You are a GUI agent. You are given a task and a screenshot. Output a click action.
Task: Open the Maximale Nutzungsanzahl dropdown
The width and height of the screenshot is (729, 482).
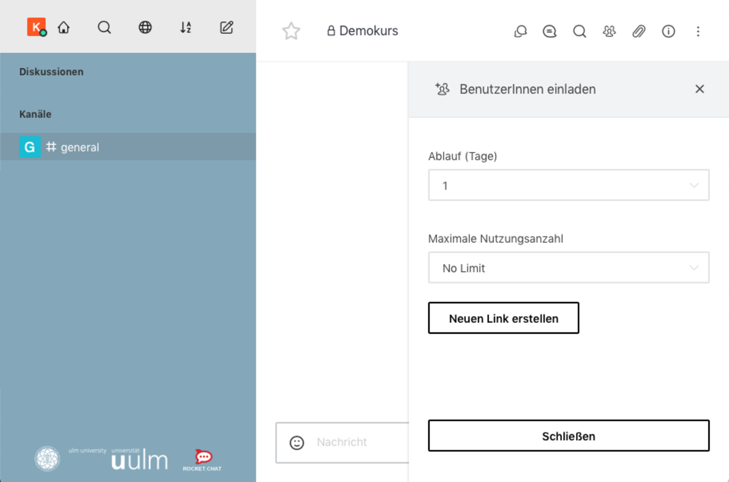click(569, 268)
